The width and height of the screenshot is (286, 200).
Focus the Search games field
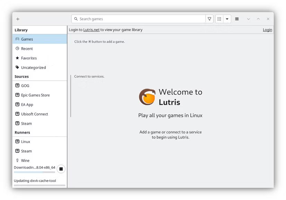coord(139,19)
